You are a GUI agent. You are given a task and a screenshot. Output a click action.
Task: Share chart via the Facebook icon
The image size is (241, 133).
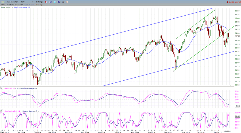click(59, 2)
